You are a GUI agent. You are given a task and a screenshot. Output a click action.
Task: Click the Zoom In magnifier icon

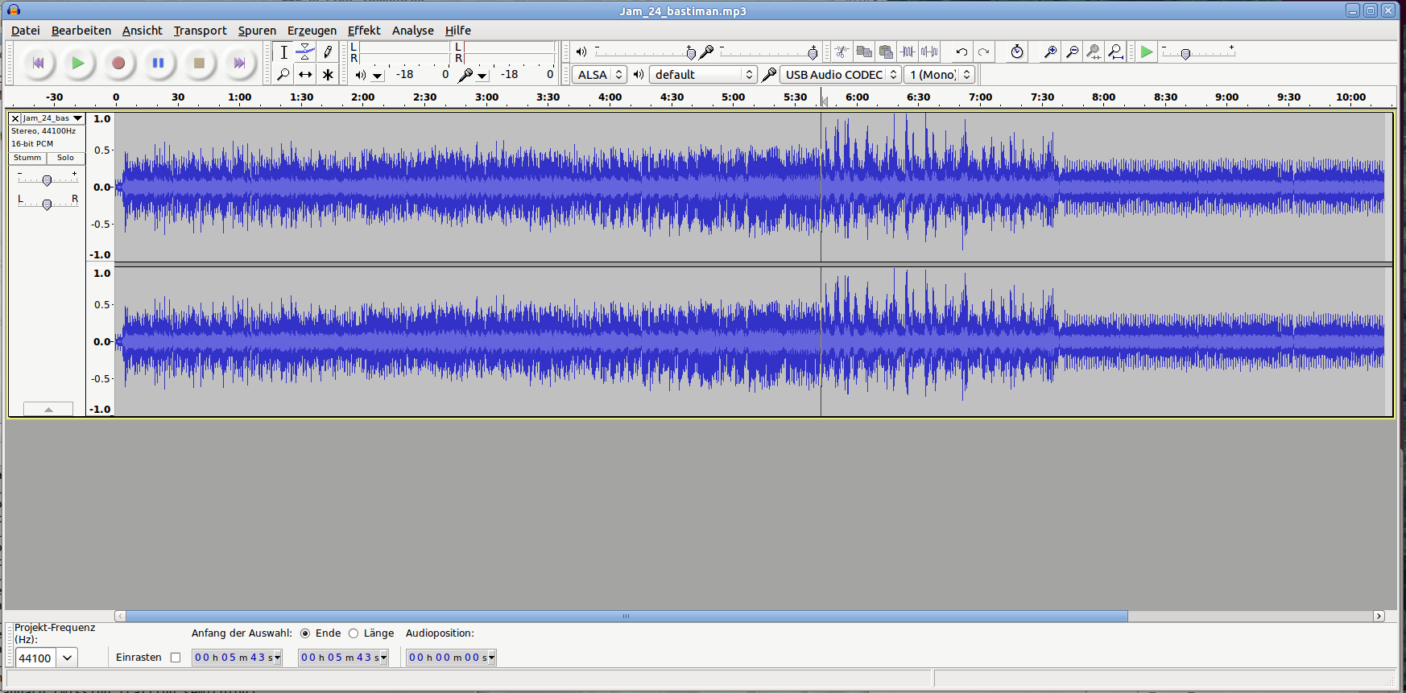[x=1050, y=52]
